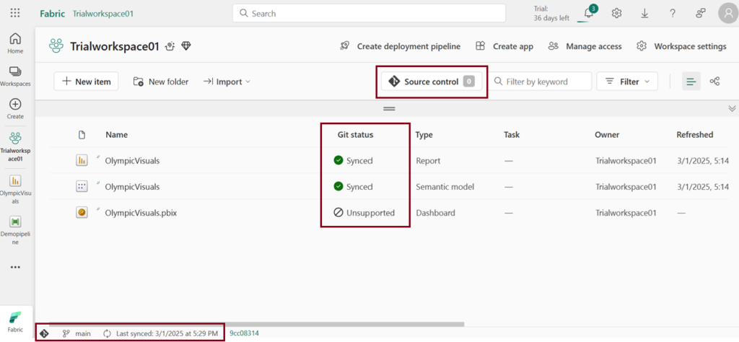The image size is (739, 342).
Task: Click the New item button
Action: (86, 82)
